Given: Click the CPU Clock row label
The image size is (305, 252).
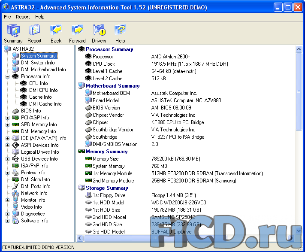Looking at the screenshot, I should click(104, 64).
